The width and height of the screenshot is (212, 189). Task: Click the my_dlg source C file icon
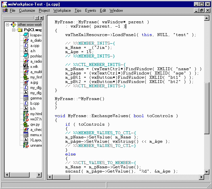click(x=26, y=88)
